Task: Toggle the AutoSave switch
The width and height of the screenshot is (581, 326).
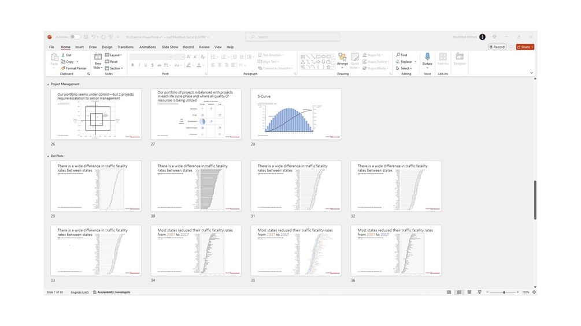Action: [75, 37]
